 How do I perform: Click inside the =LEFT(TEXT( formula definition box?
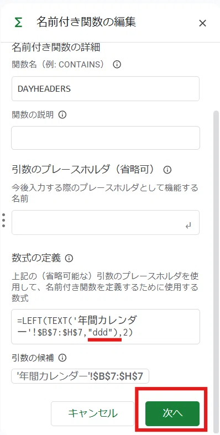pyautogui.click(x=106, y=327)
